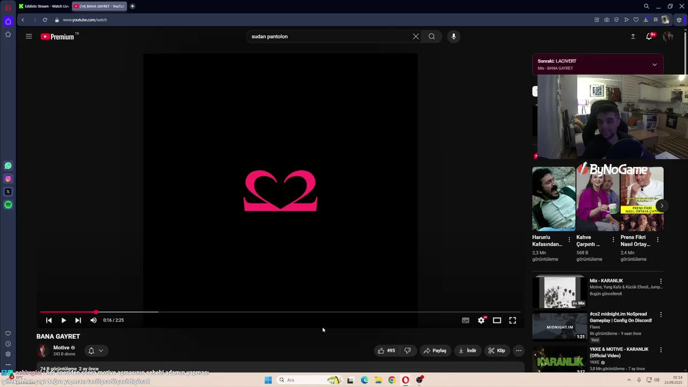Seek on the video progress bar
The width and height of the screenshot is (688, 387).
tap(280, 312)
